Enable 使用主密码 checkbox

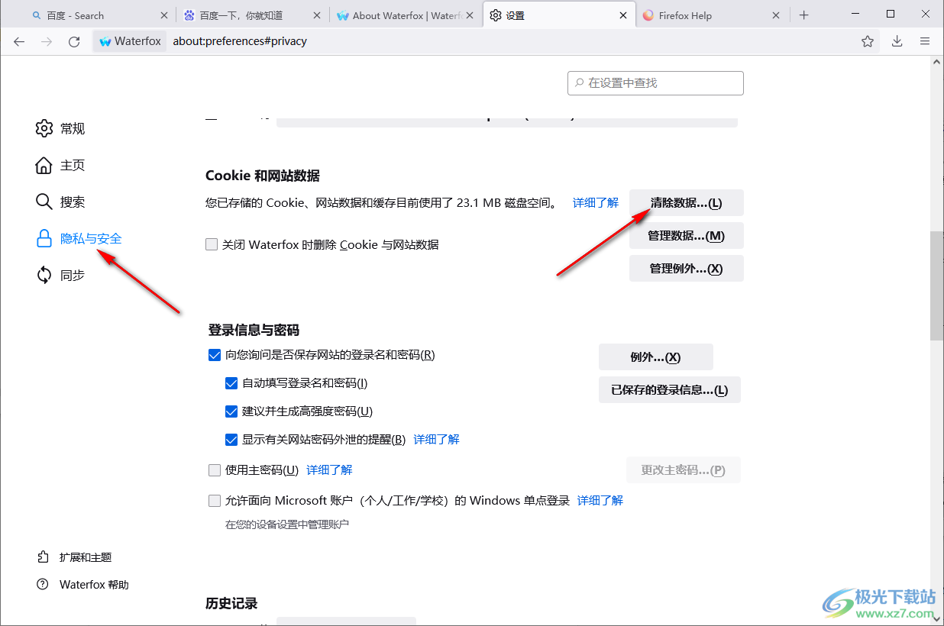[x=215, y=470]
